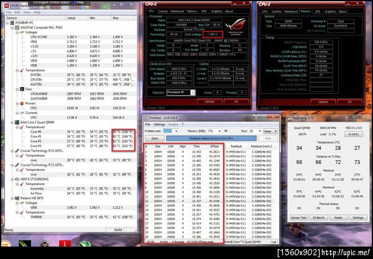Viewport: 373px width, 259px height.
Task: Open Settings button in RealTemp
Action: point(358,217)
